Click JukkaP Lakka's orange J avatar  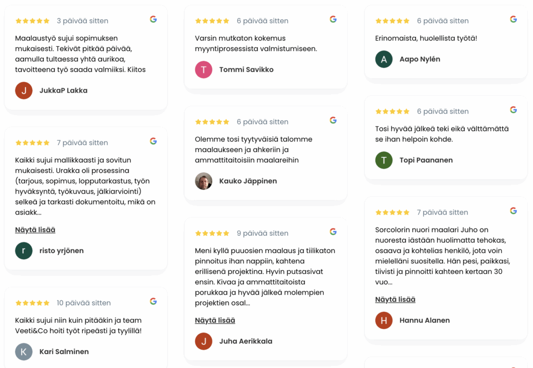(x=24, y=91)
